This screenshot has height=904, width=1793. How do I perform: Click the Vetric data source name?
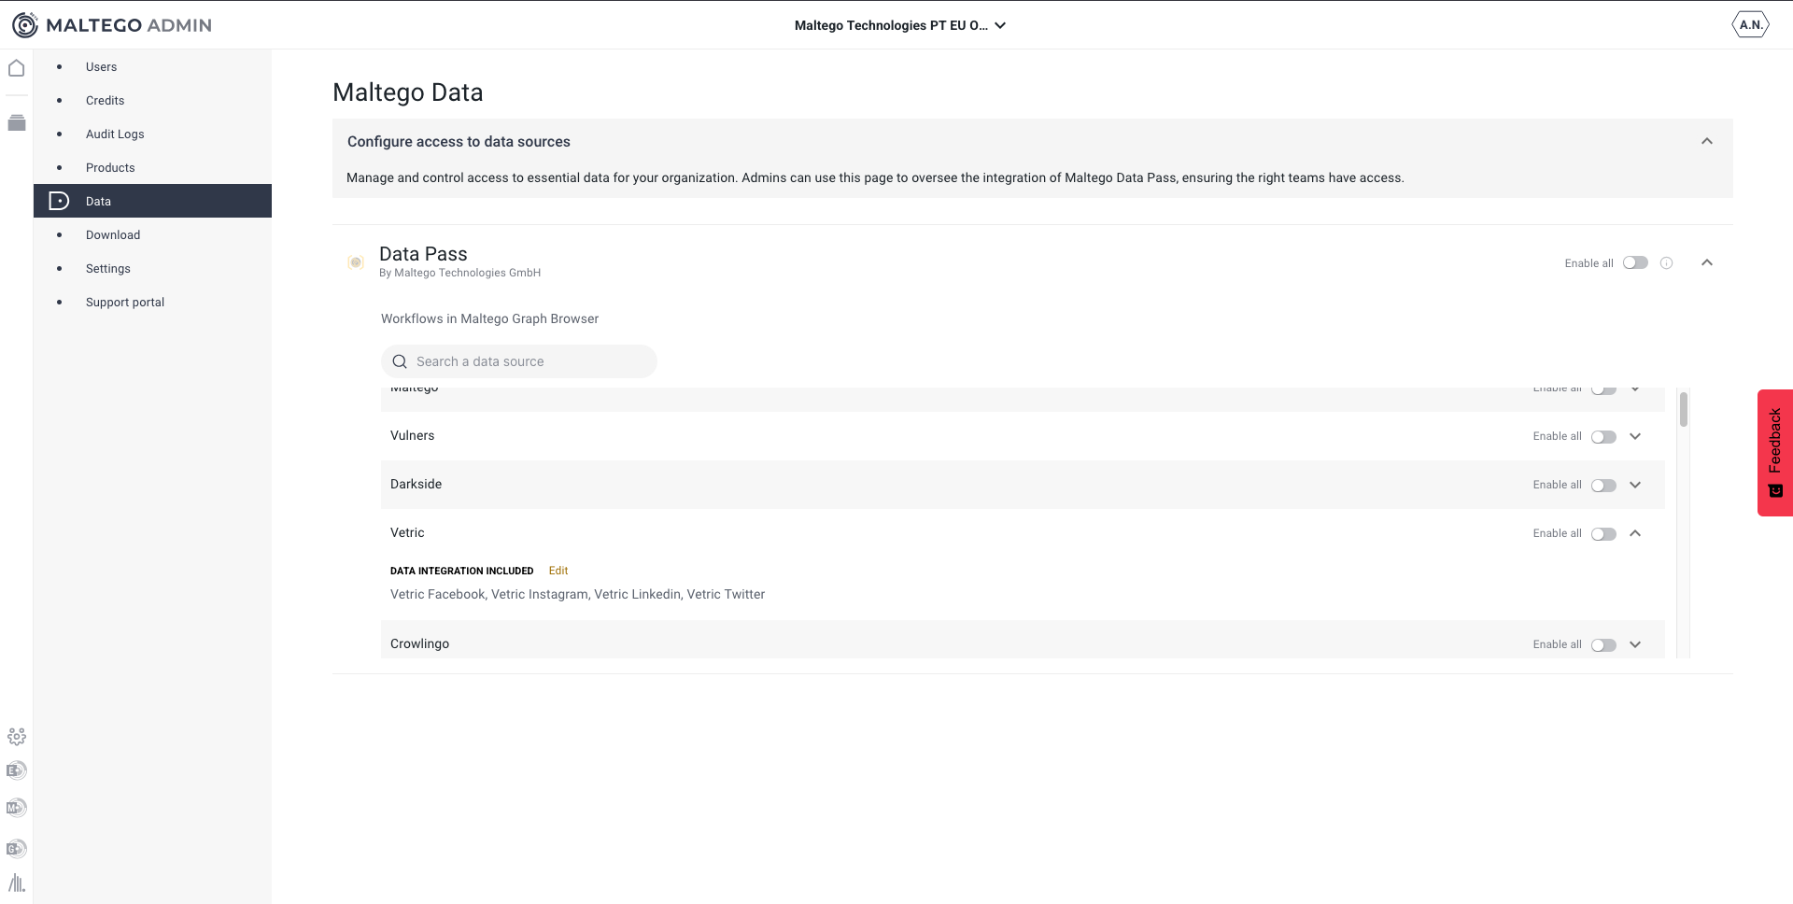[x=407, y=533]
